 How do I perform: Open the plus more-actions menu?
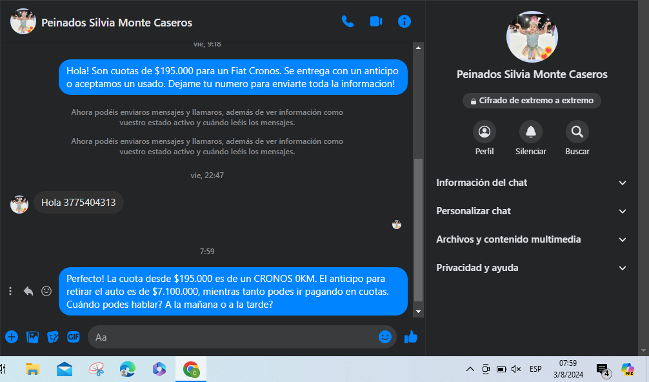12,337
